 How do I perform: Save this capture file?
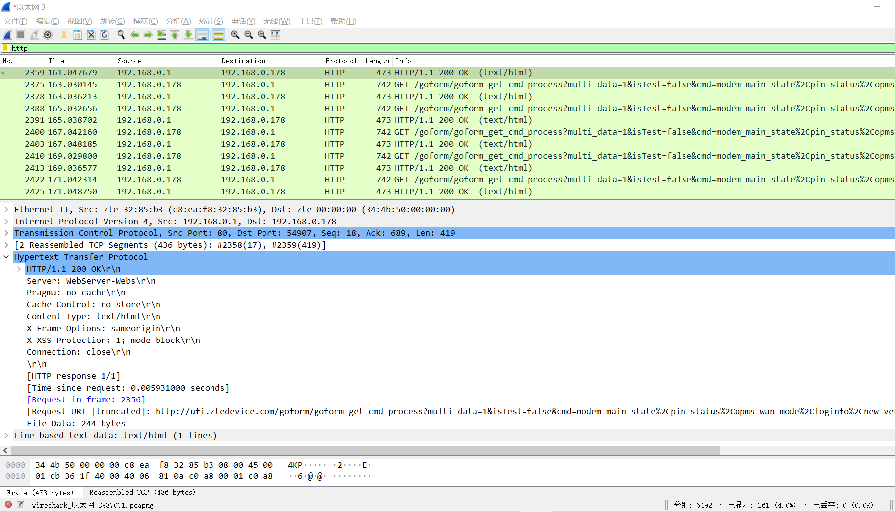tap(78, 35)
